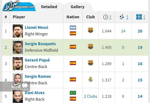
Task: Open Lionel Messi's player profile link
Action: click(36, 27)
